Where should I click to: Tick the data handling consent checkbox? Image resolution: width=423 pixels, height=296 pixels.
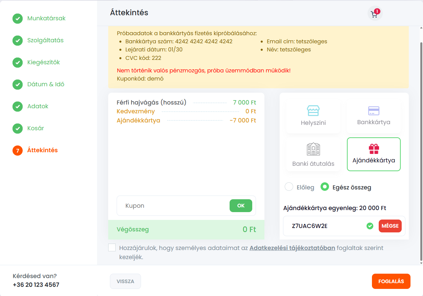[x=112, y=248]
